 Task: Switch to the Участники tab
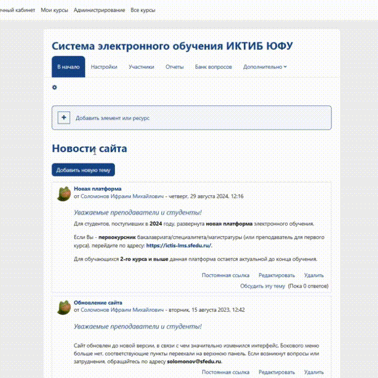[141, 67]
